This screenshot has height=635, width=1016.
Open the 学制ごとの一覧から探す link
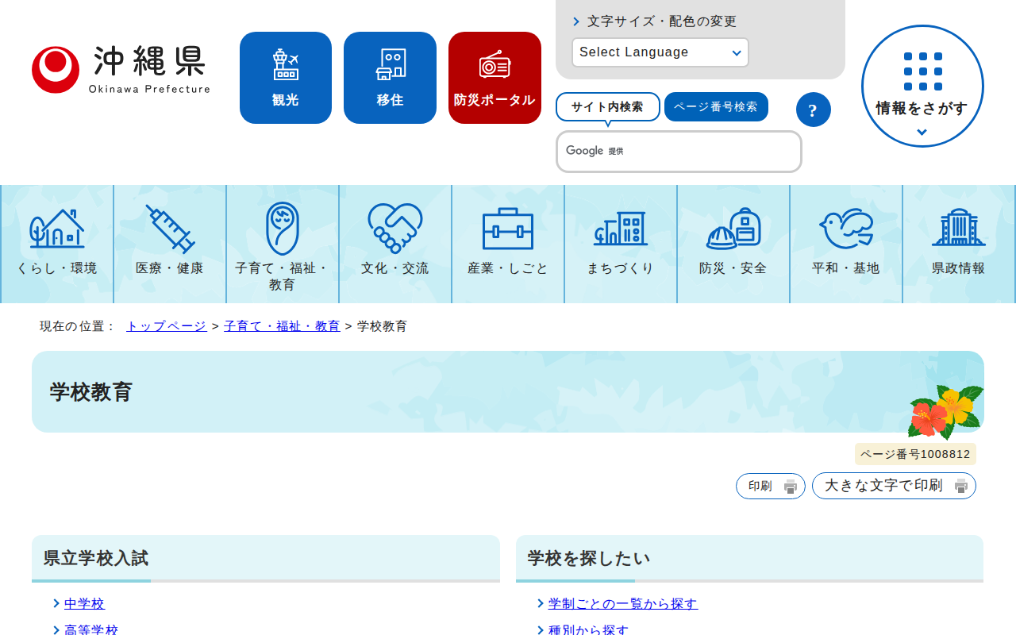(622, 604)
